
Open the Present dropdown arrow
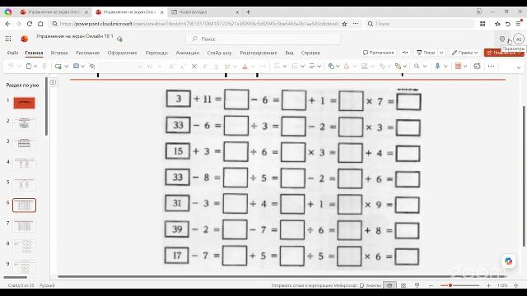coord(441,53)
